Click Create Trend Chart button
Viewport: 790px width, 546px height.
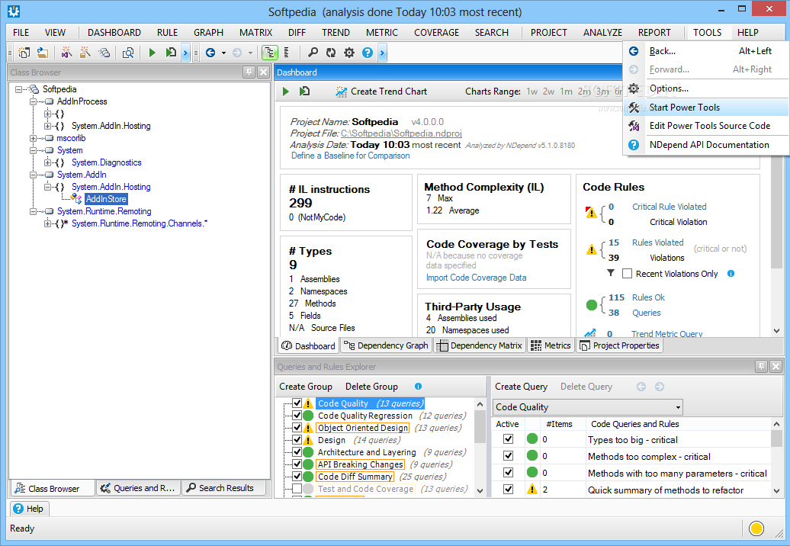(x=381, y=92)
